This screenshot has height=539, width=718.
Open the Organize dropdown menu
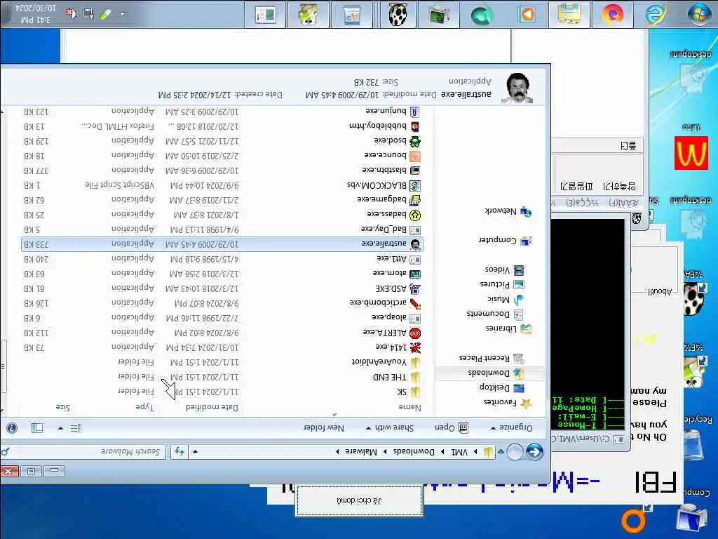point(512,427)
